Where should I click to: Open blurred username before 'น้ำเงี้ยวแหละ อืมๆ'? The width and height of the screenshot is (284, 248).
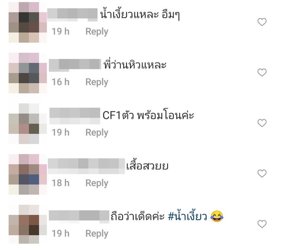point(72,15)
